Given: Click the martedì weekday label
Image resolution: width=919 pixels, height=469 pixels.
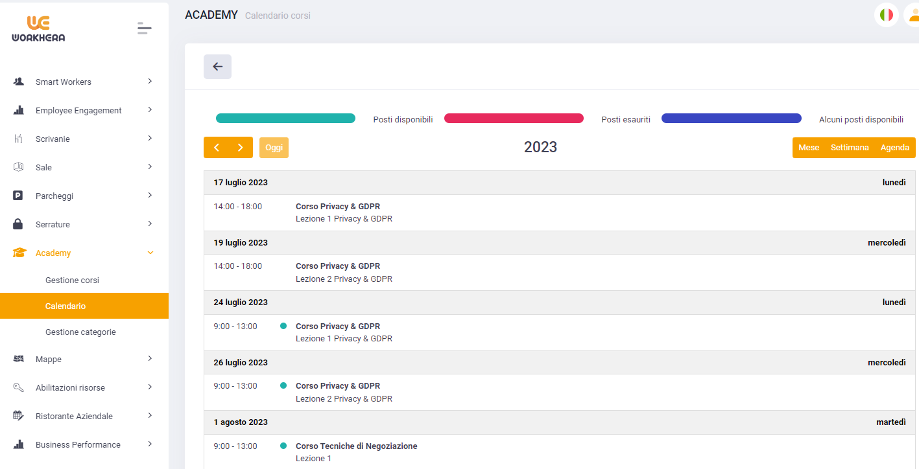Looking at the screenshot, I should pyautogui.click(x=891, y=422).
